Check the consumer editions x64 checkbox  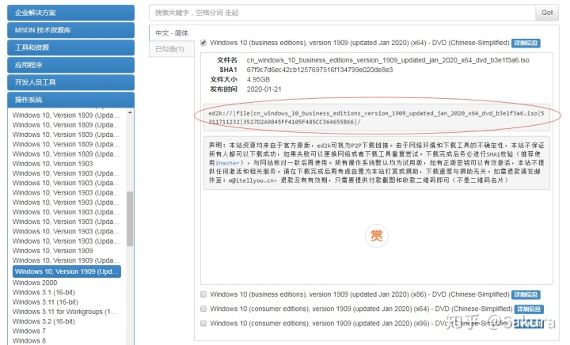coord(203,309)
